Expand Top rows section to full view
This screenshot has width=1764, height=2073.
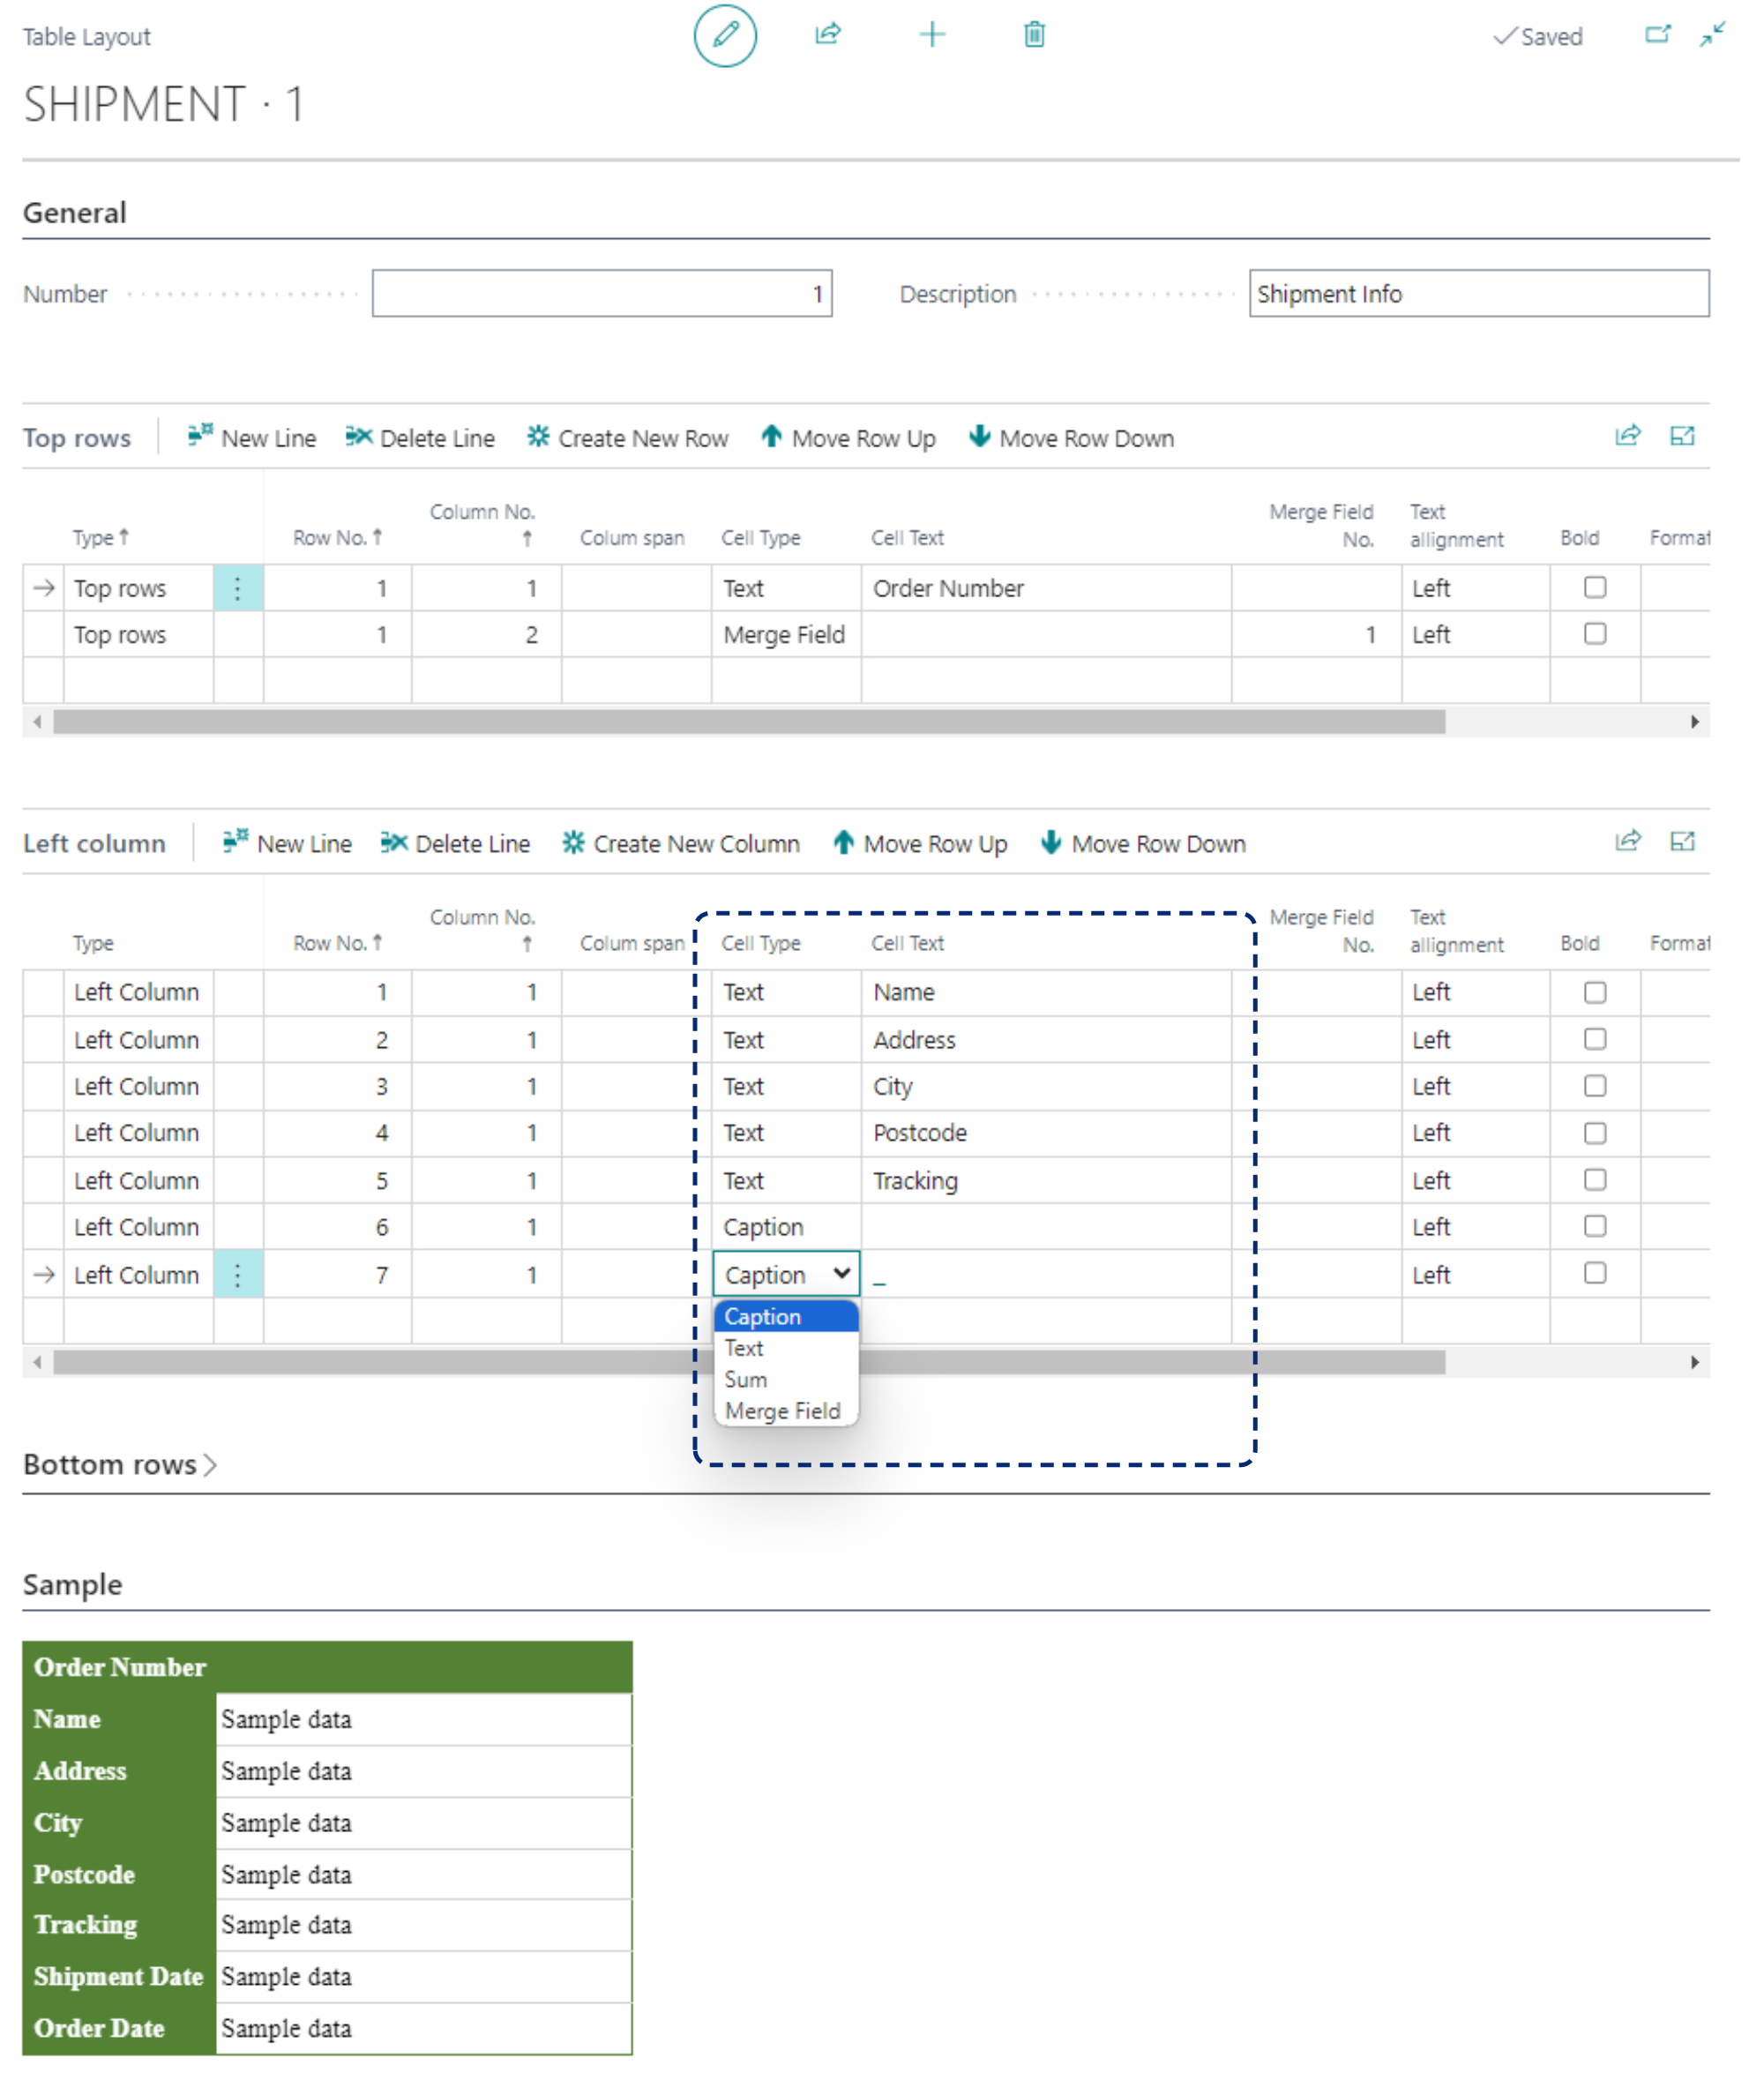pyautogui.click(x=1682, y=435)
